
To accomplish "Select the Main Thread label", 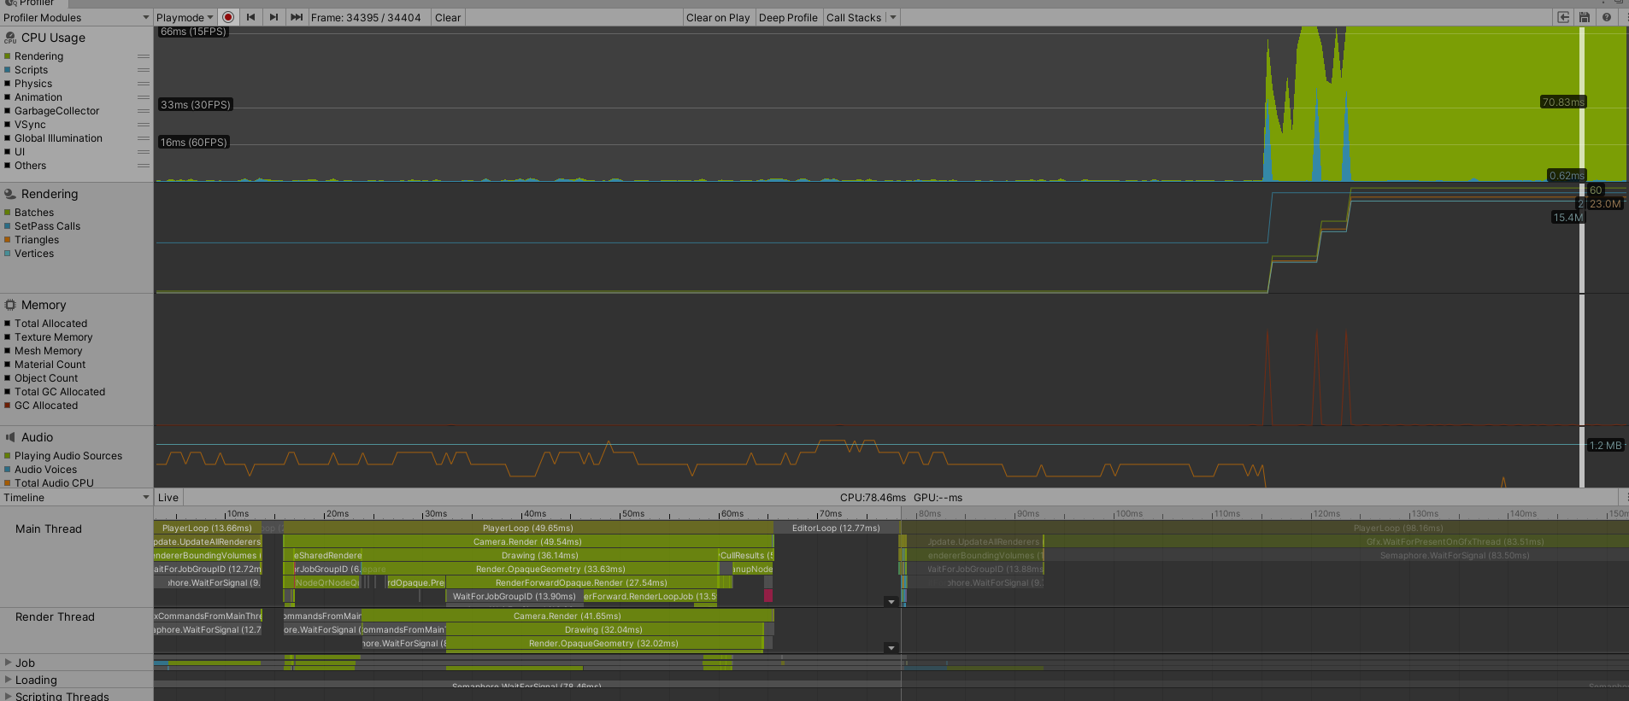I will (x=49, y=529).
